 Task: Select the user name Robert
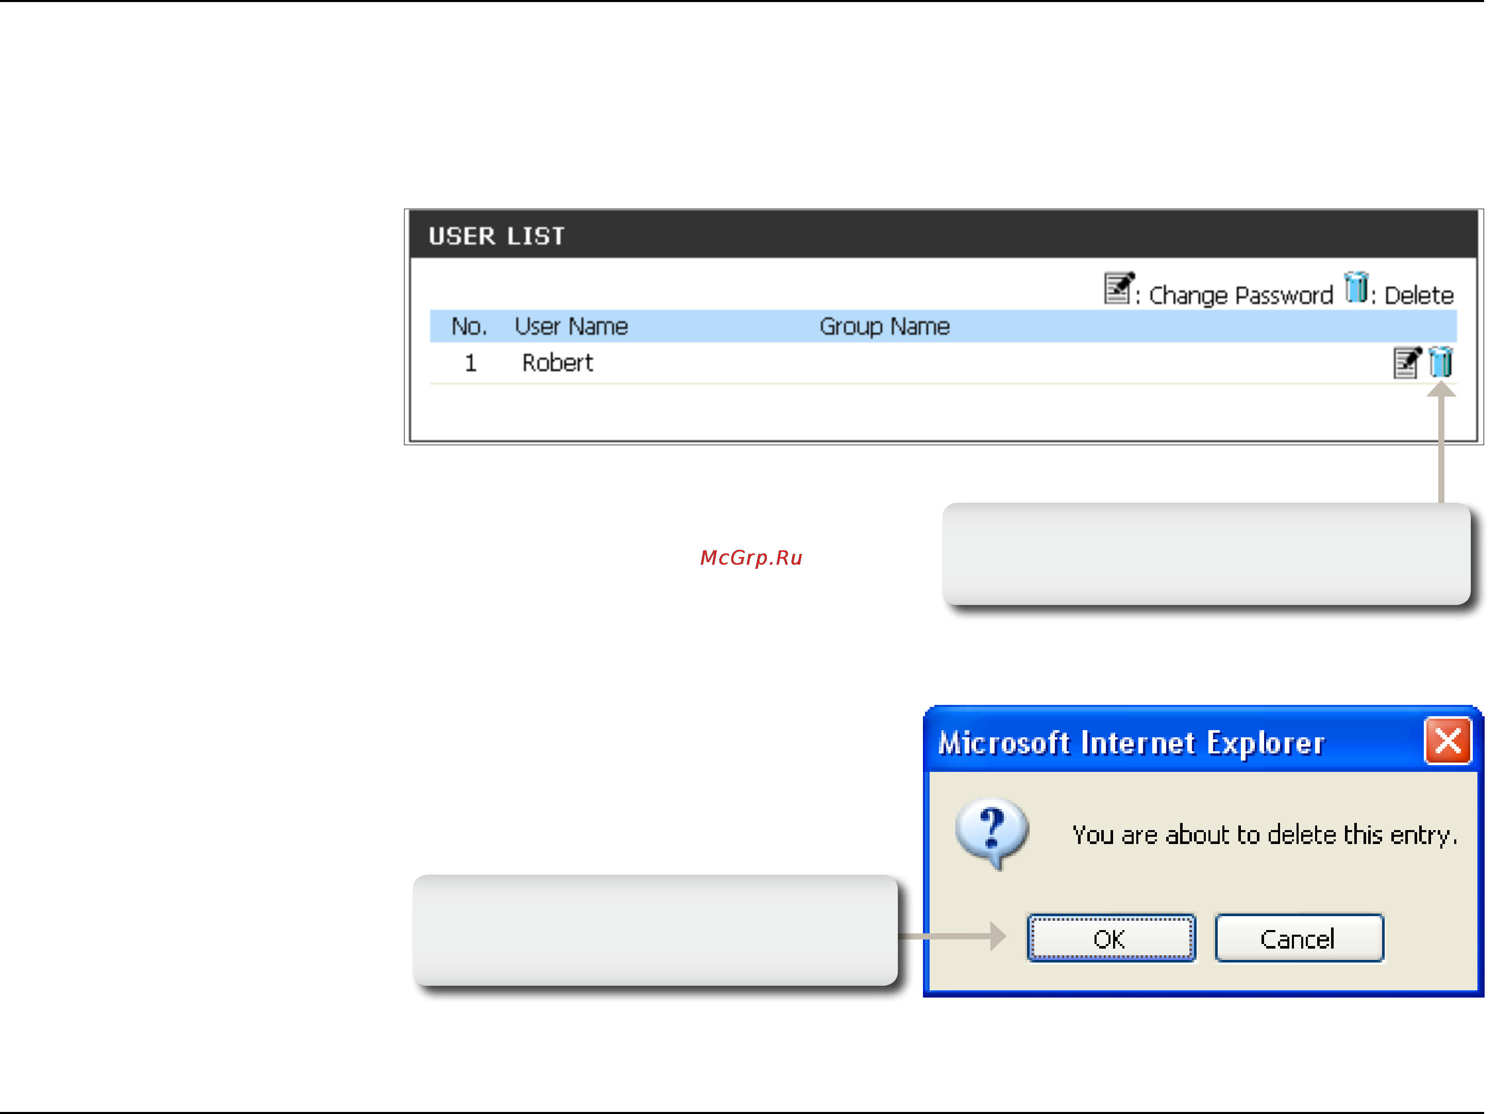coord(557,363)
